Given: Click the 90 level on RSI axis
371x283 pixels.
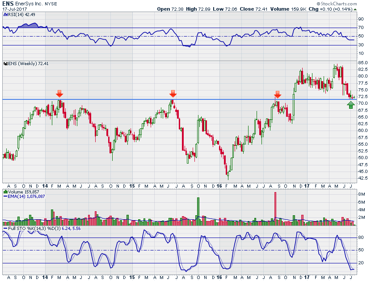Looking at the screenshot, I should (x=361, y=19).
